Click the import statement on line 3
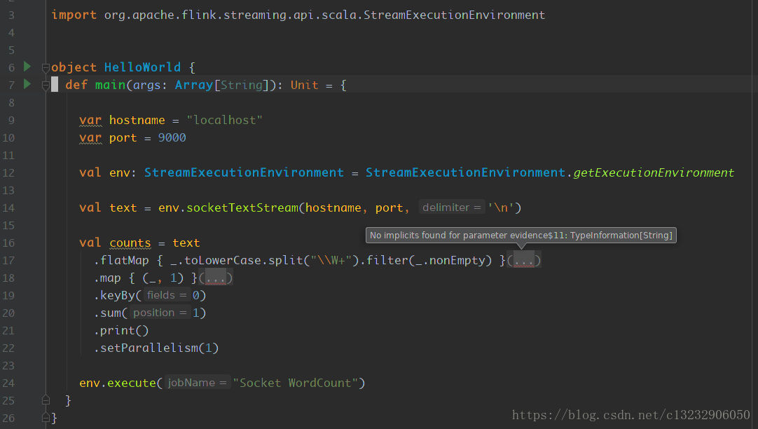The width and height of the screenshot is (758, 429). (x=298, y=15)
